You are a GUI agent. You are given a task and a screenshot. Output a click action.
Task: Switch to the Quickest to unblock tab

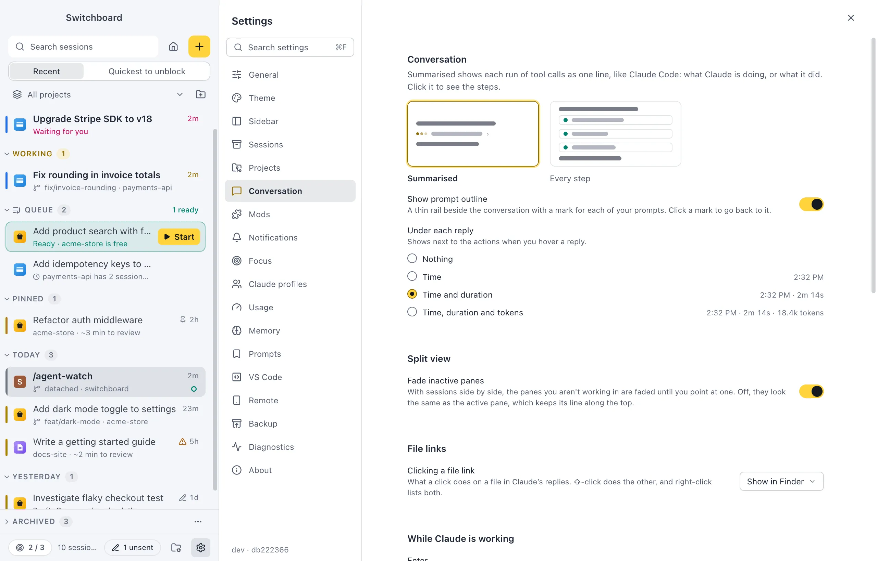coord(147,71)
